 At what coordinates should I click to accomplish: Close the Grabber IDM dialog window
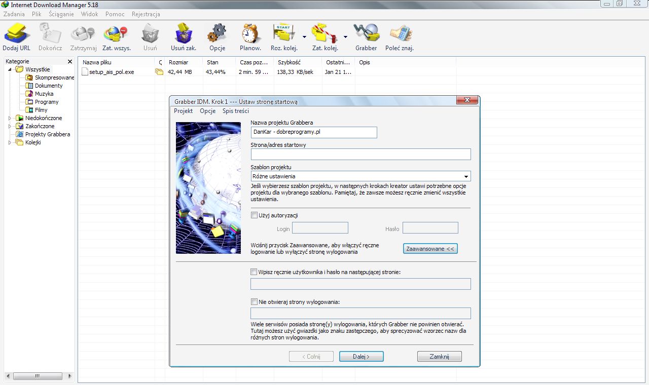click(x=466, y=101)
